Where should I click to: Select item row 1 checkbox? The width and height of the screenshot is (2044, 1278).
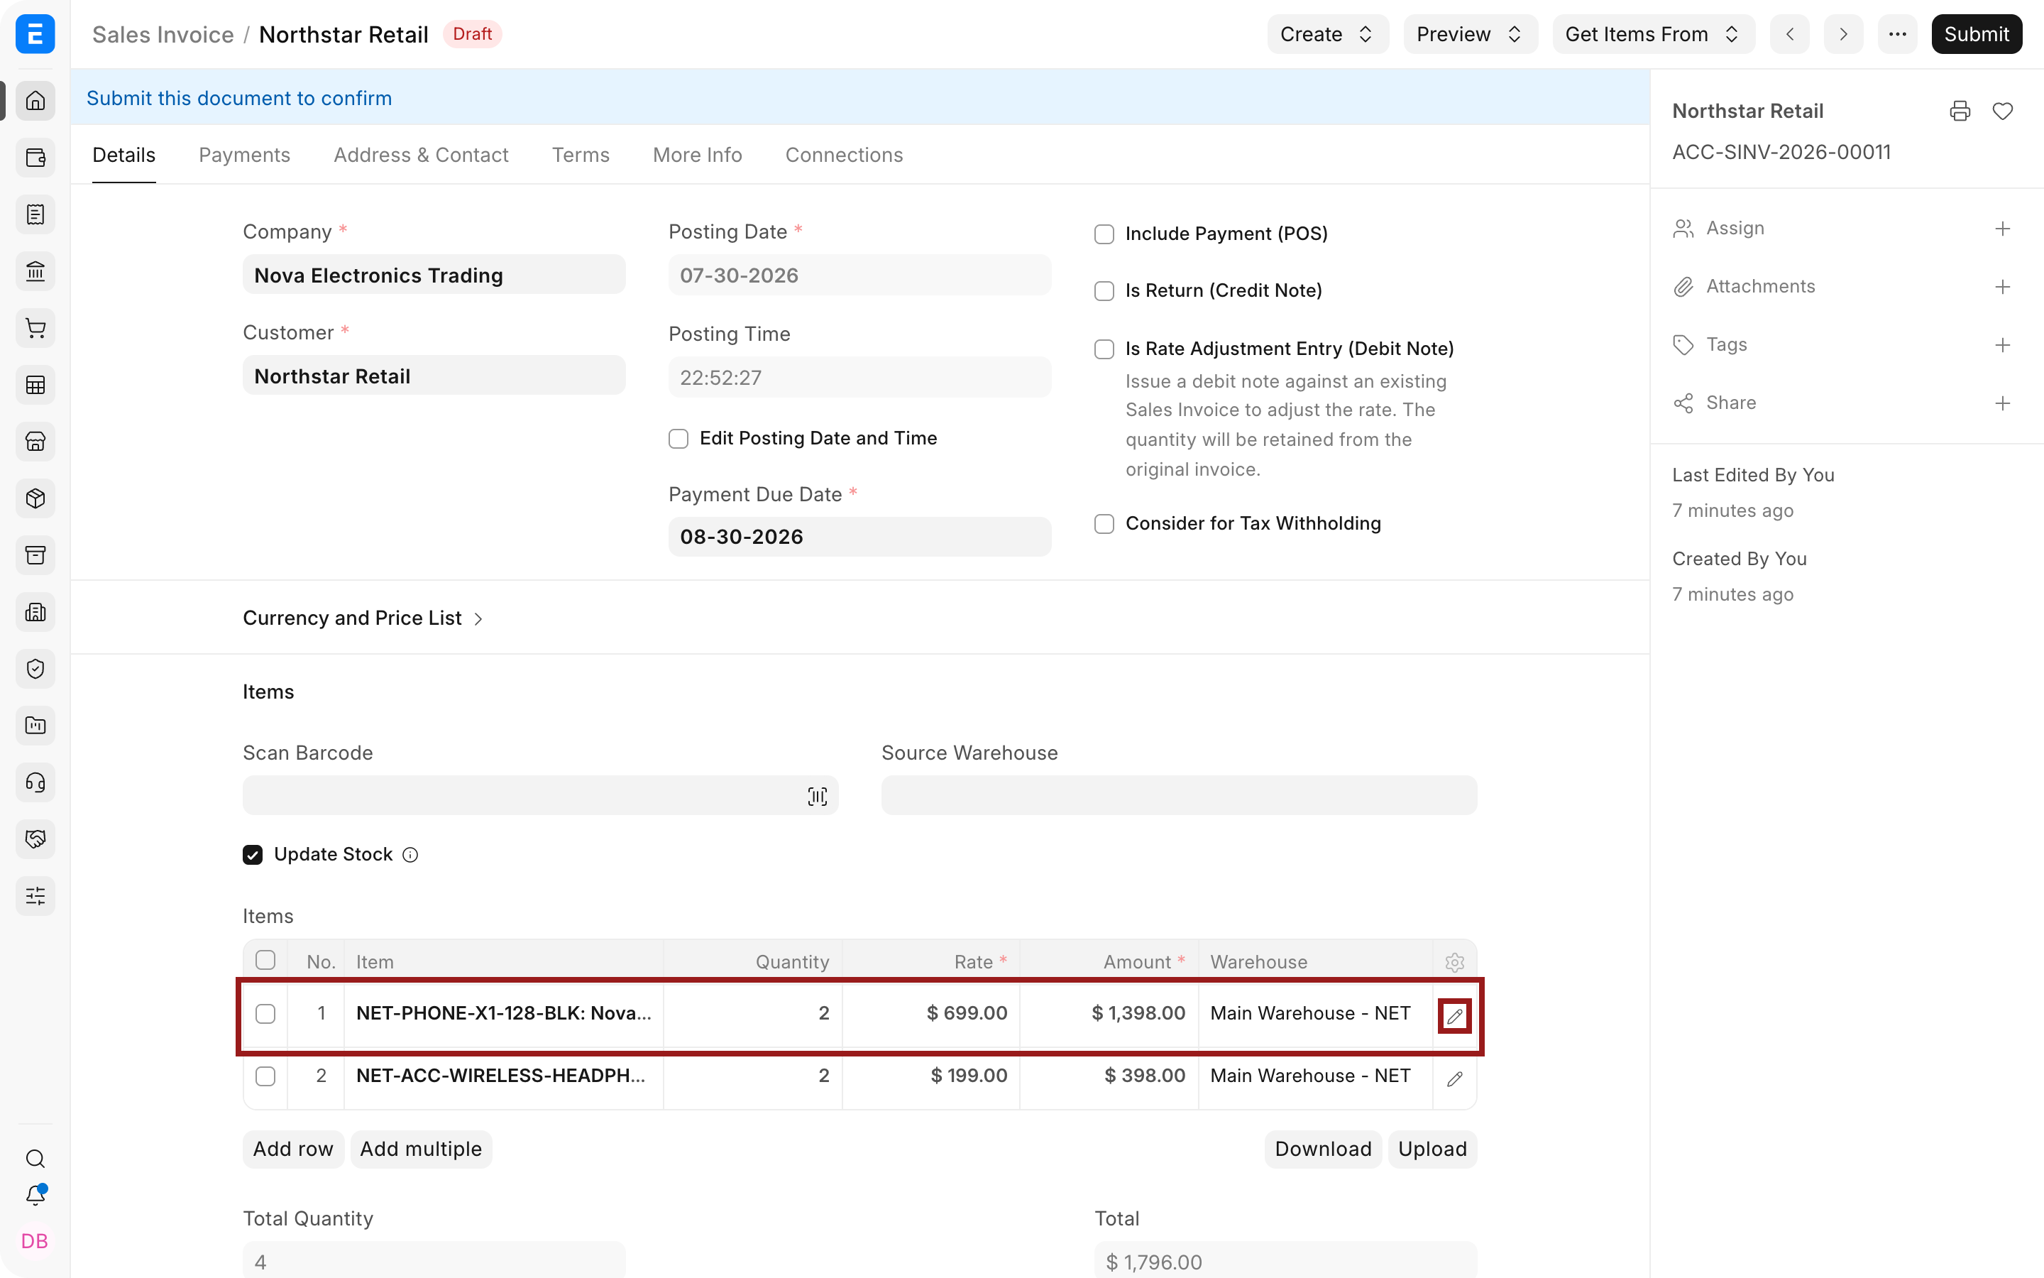[265, 1013]
